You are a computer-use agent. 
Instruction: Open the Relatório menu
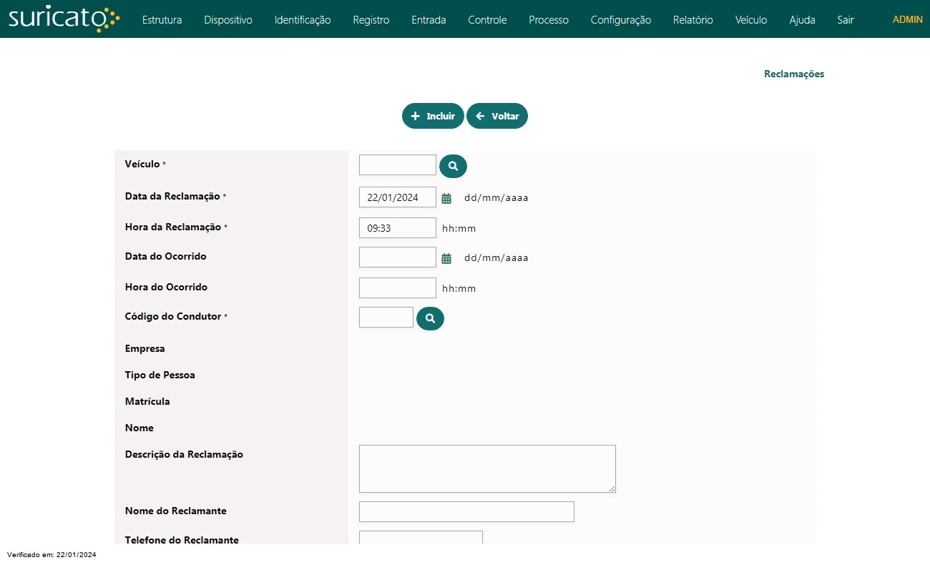click(692, 20)
